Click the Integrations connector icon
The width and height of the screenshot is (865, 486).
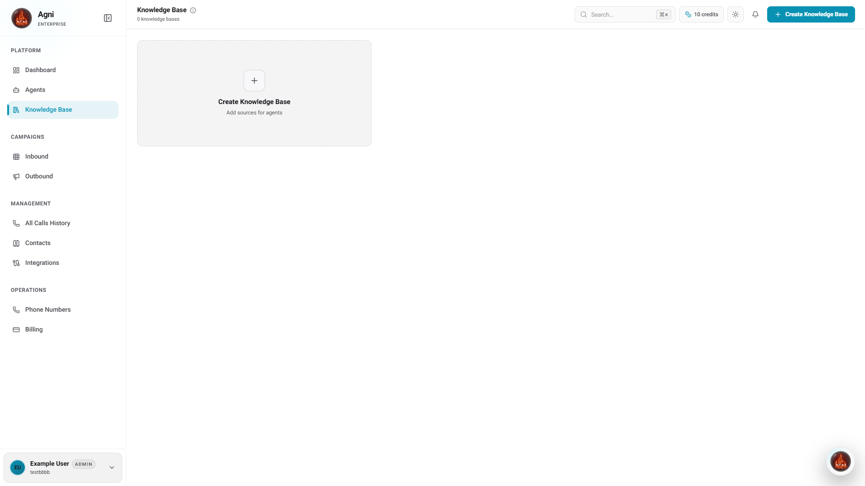16,263
